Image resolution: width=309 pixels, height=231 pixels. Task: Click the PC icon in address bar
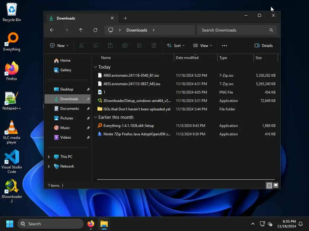pyautogui.click(x=111, y=30)
